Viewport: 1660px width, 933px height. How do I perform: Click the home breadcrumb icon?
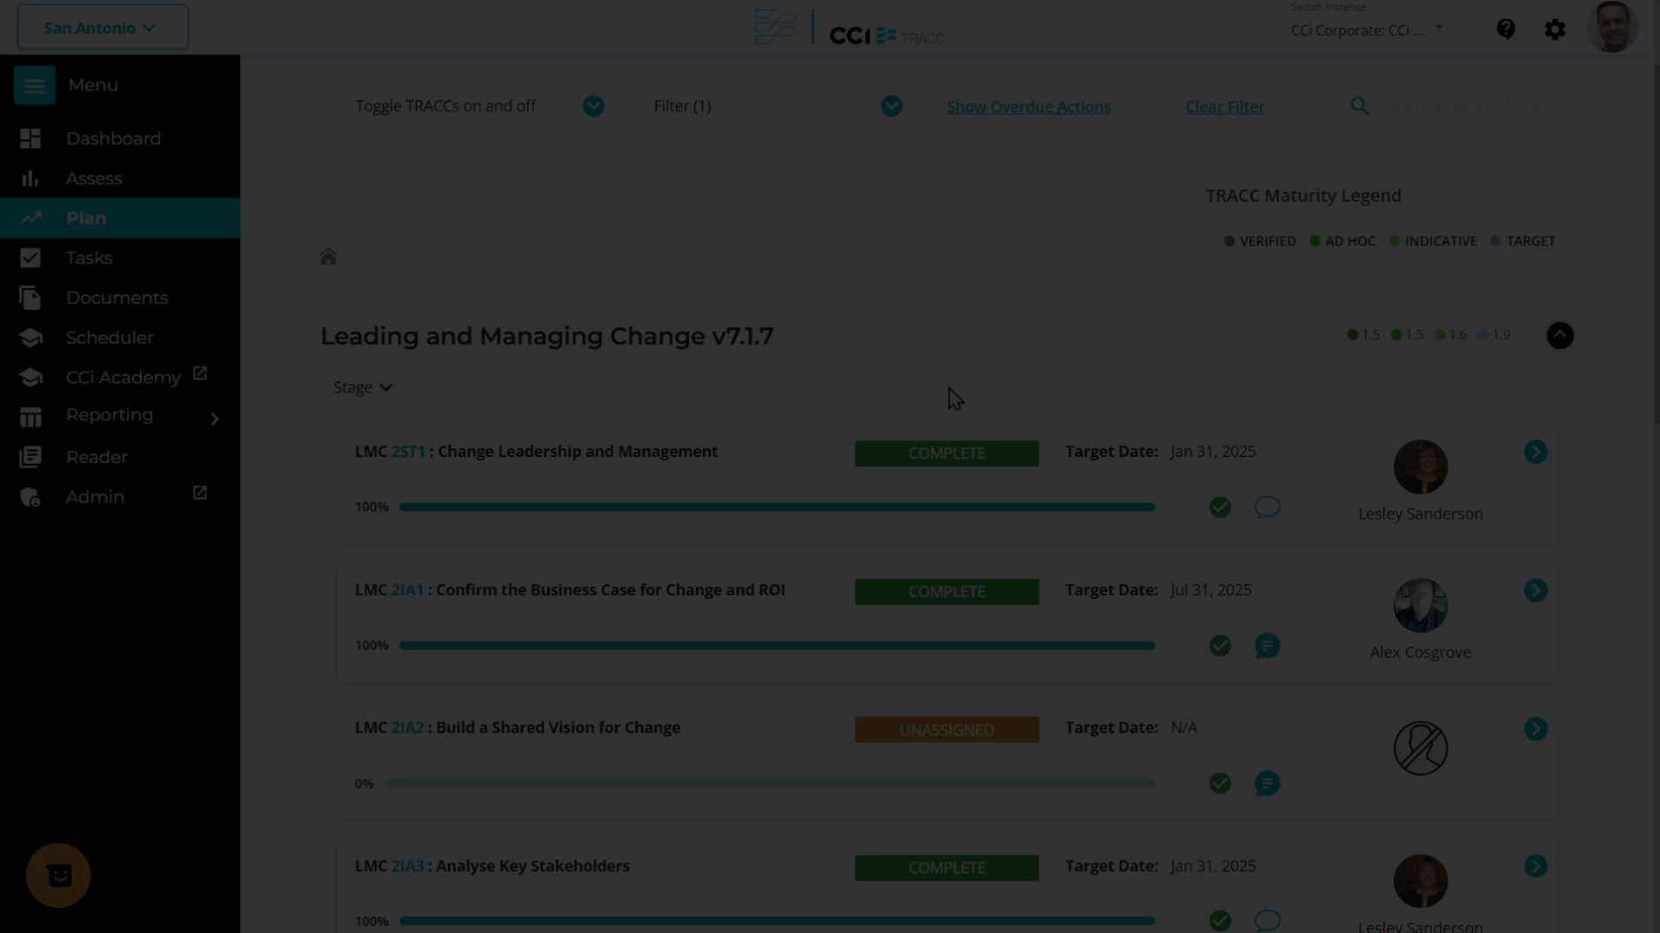[x=328, y=257]
